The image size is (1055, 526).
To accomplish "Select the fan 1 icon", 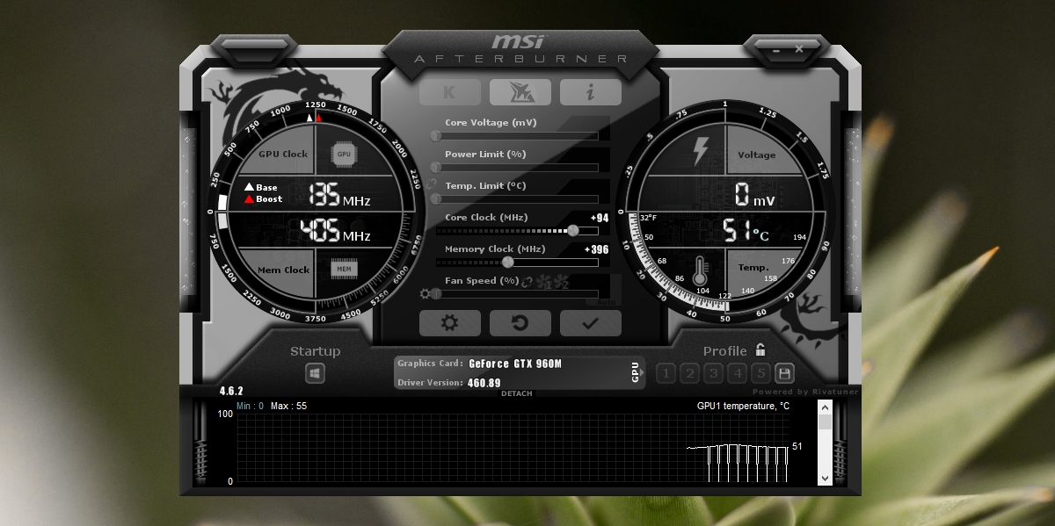I will click(x=545, y=282).
